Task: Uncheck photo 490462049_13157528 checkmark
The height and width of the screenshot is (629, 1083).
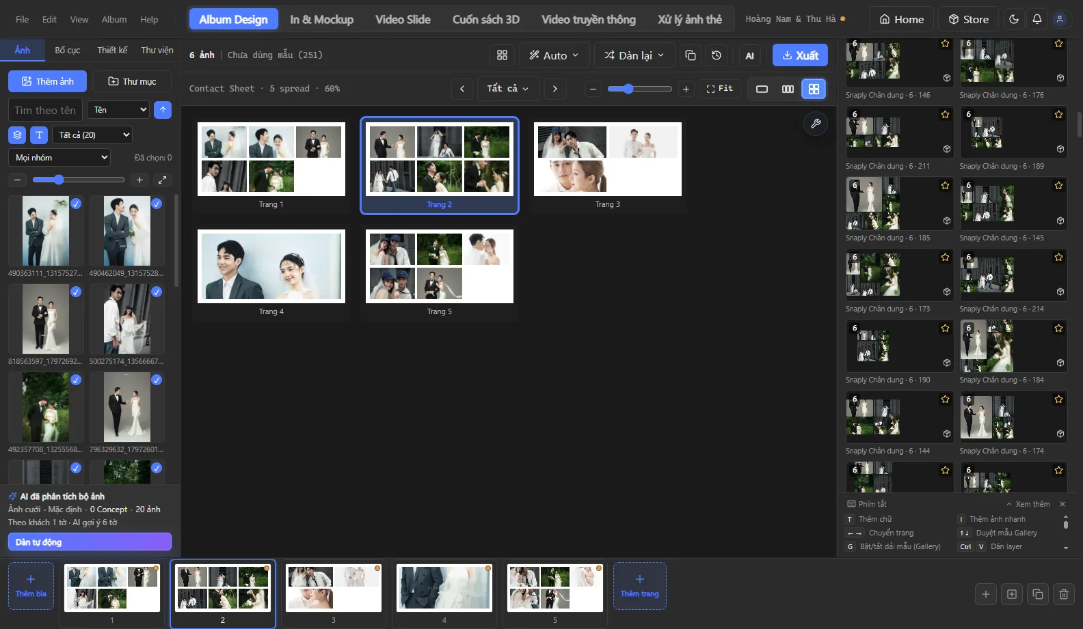Action: pyautogui.click(x=157, y=204)
